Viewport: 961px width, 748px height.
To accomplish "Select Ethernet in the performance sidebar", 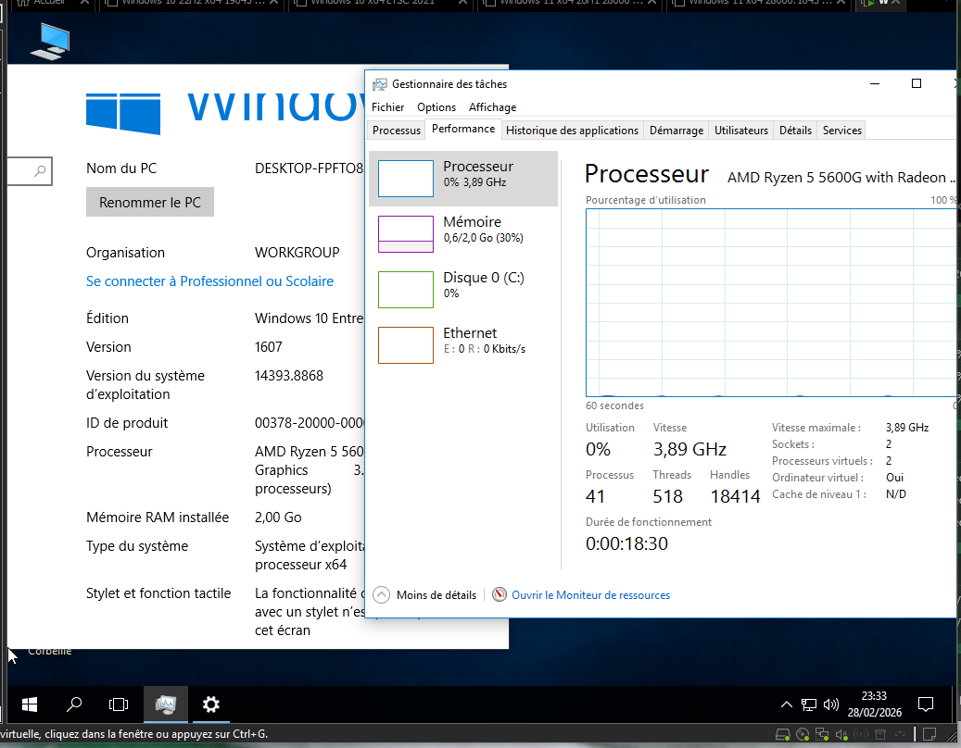I will (463, 345).
